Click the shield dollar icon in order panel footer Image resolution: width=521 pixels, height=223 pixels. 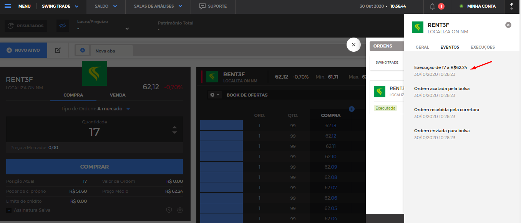tap(169, 210)
